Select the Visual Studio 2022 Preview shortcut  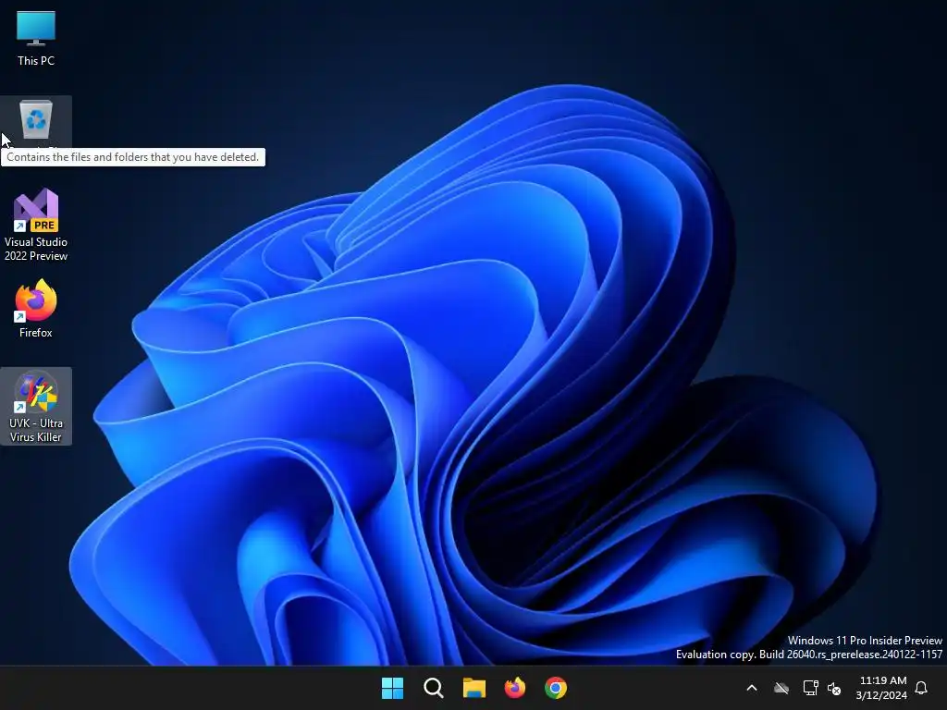36,225
